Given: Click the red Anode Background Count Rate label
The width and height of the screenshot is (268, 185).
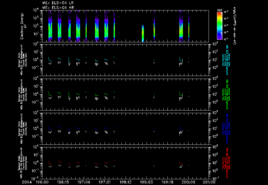Looking at the screenshot, I should [x=226, y=163].
